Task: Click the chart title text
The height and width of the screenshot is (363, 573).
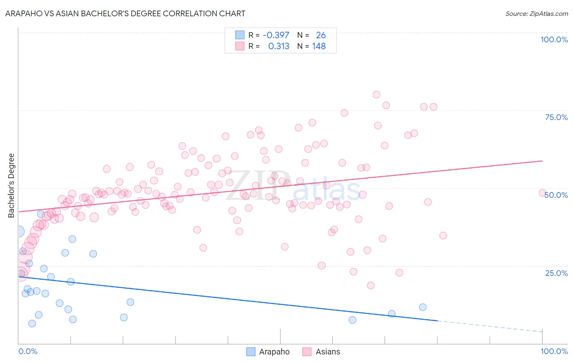Action: click(125, 13)
